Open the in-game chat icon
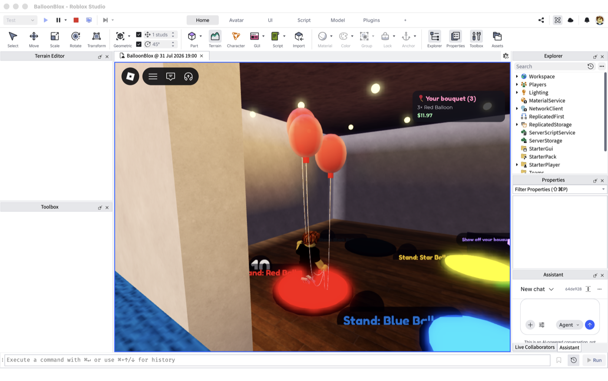The height and width of the screenshot is (381, 608). pos(171,76)
